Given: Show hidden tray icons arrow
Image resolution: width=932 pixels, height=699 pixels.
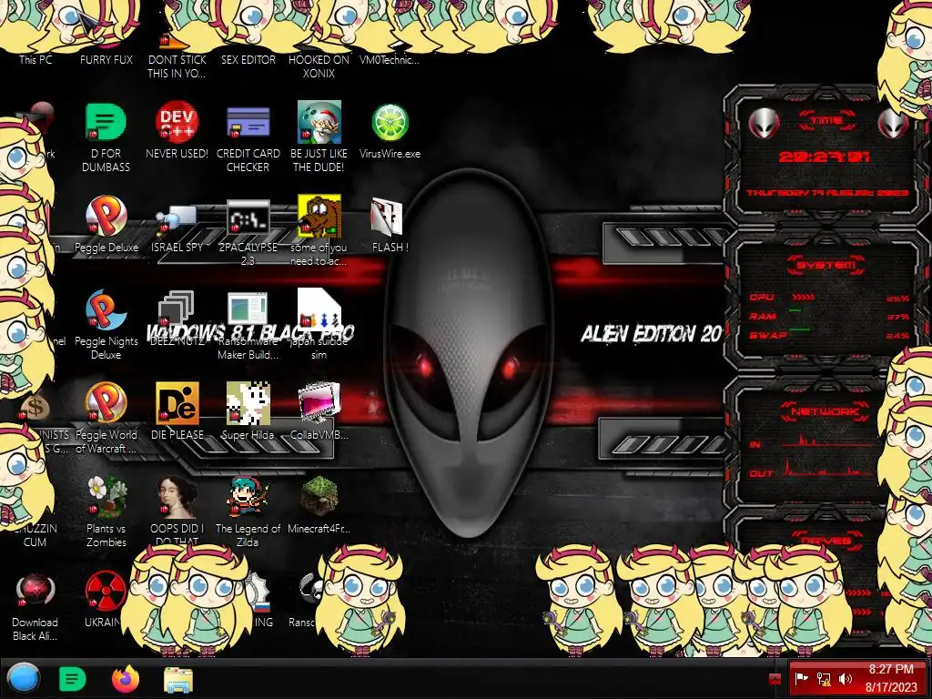Looking at the screenshot, I should click(x=775, y=679).
